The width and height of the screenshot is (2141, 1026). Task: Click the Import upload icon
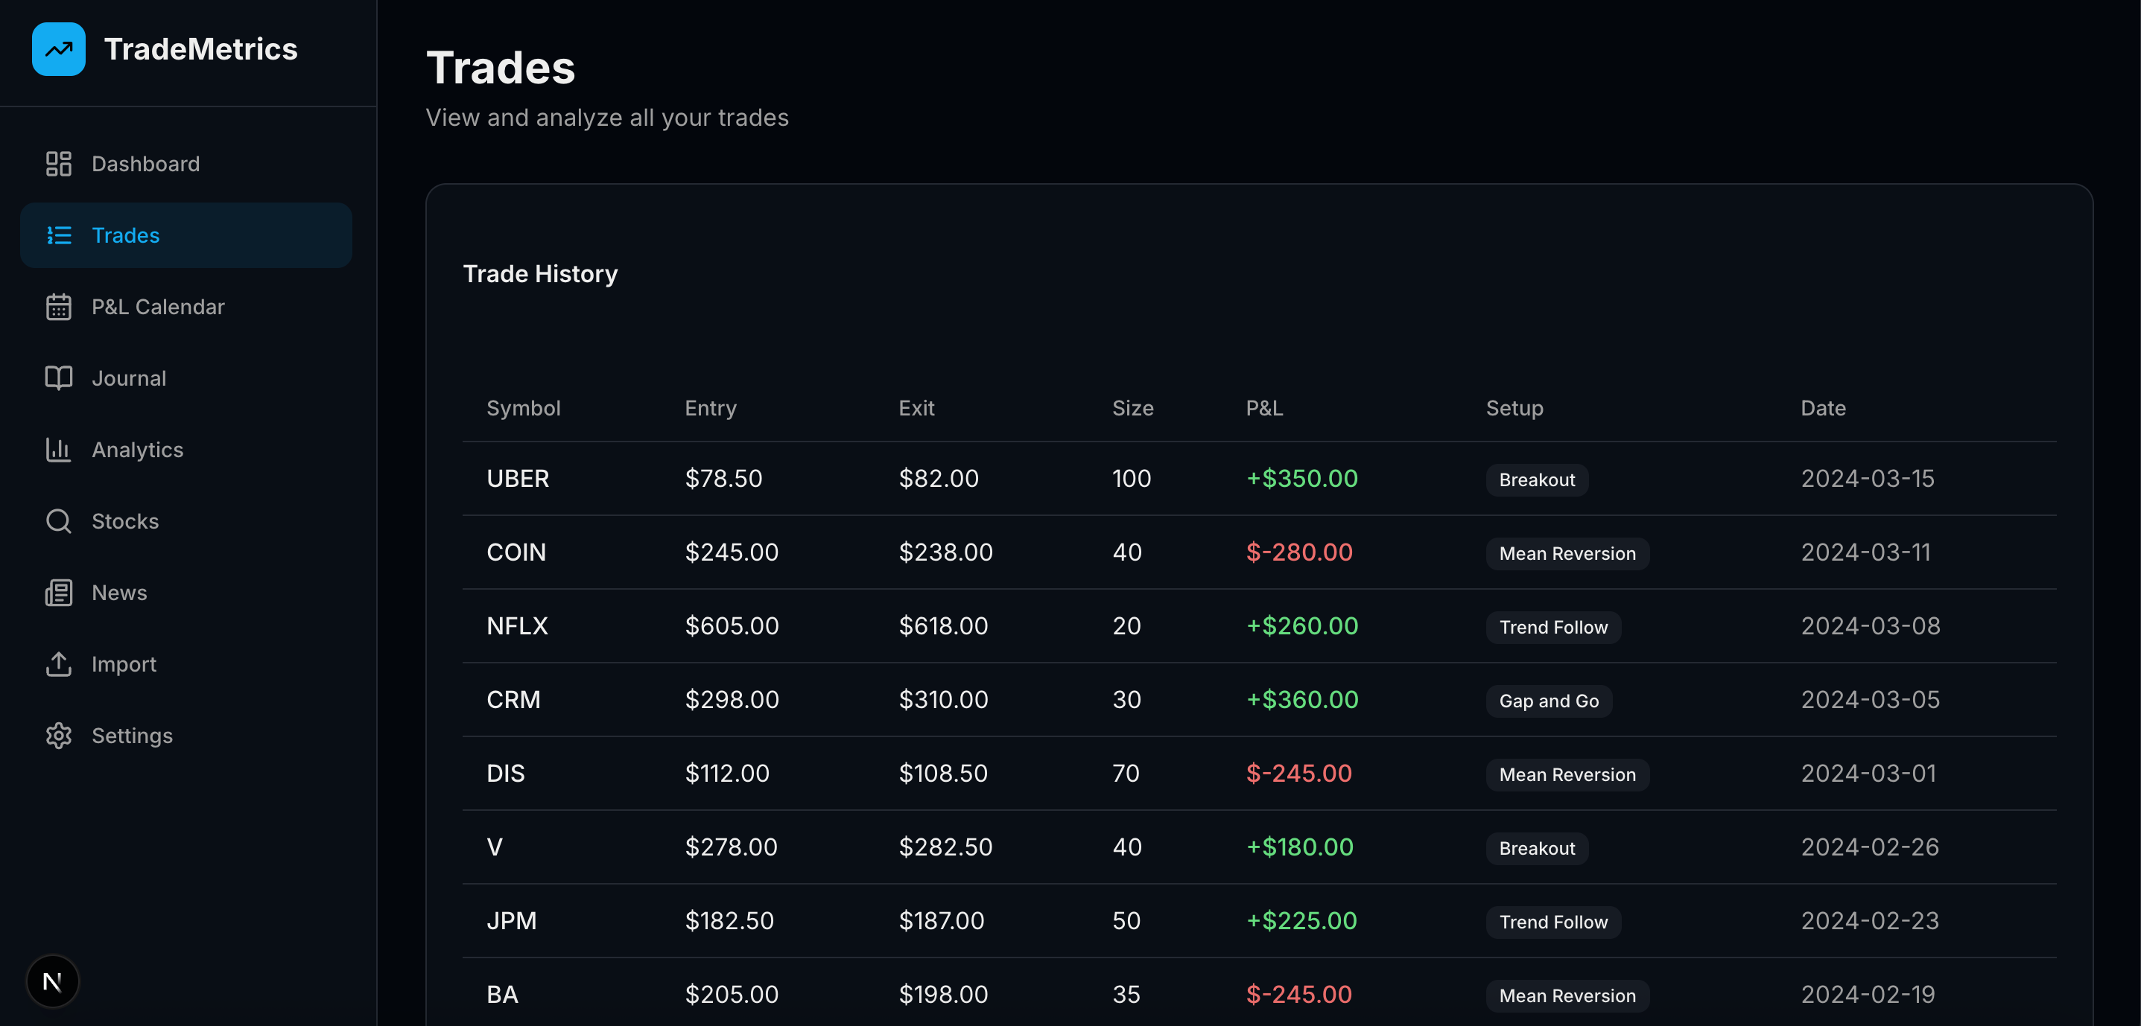[58, 664]
